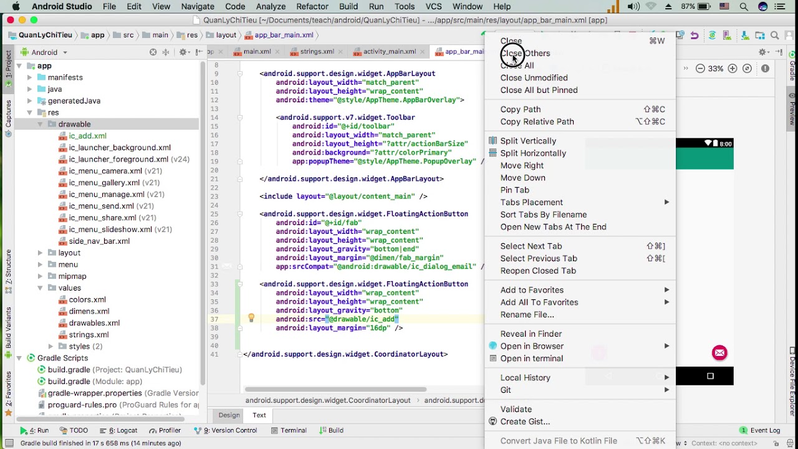The image size is (798, 449).
Task: Open the Event Log panel
Action: point(760,430)
